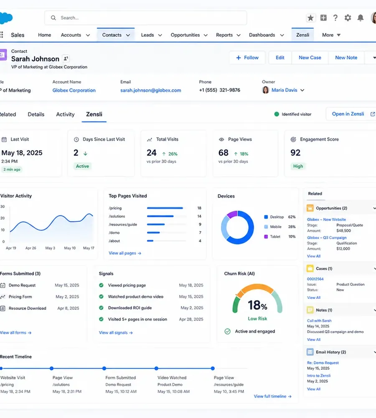Click the Desktop blue legend swatch

pos(266,217)
